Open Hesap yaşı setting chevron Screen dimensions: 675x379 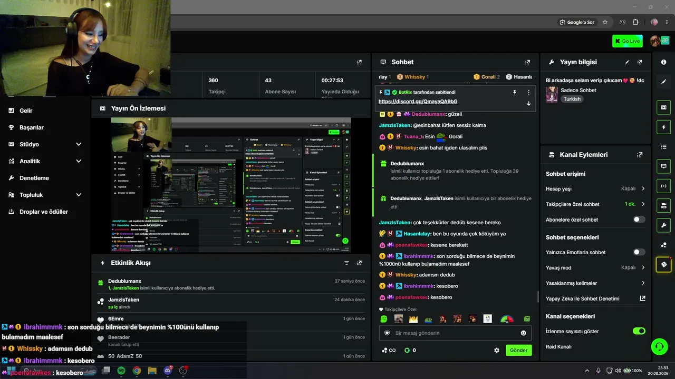click(x=643, y=188)
